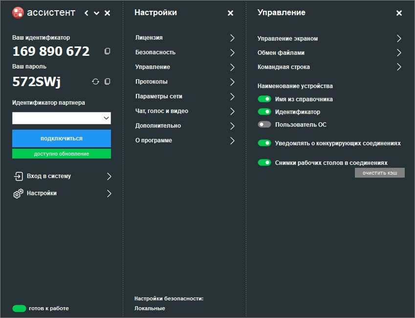Expand the Управление экраном section
The image size is (415, 318).
point(329,39)
